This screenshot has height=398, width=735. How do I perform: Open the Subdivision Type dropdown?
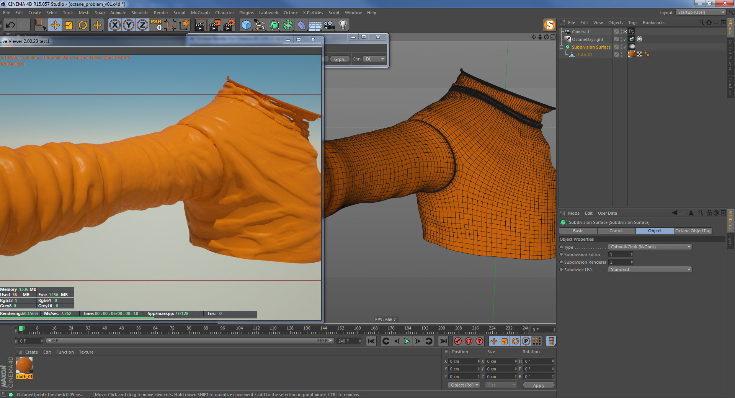point(650,247)
